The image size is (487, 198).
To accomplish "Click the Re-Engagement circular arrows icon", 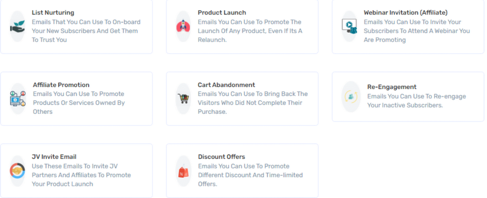I will pyautogui.click(x=351, y=97).
